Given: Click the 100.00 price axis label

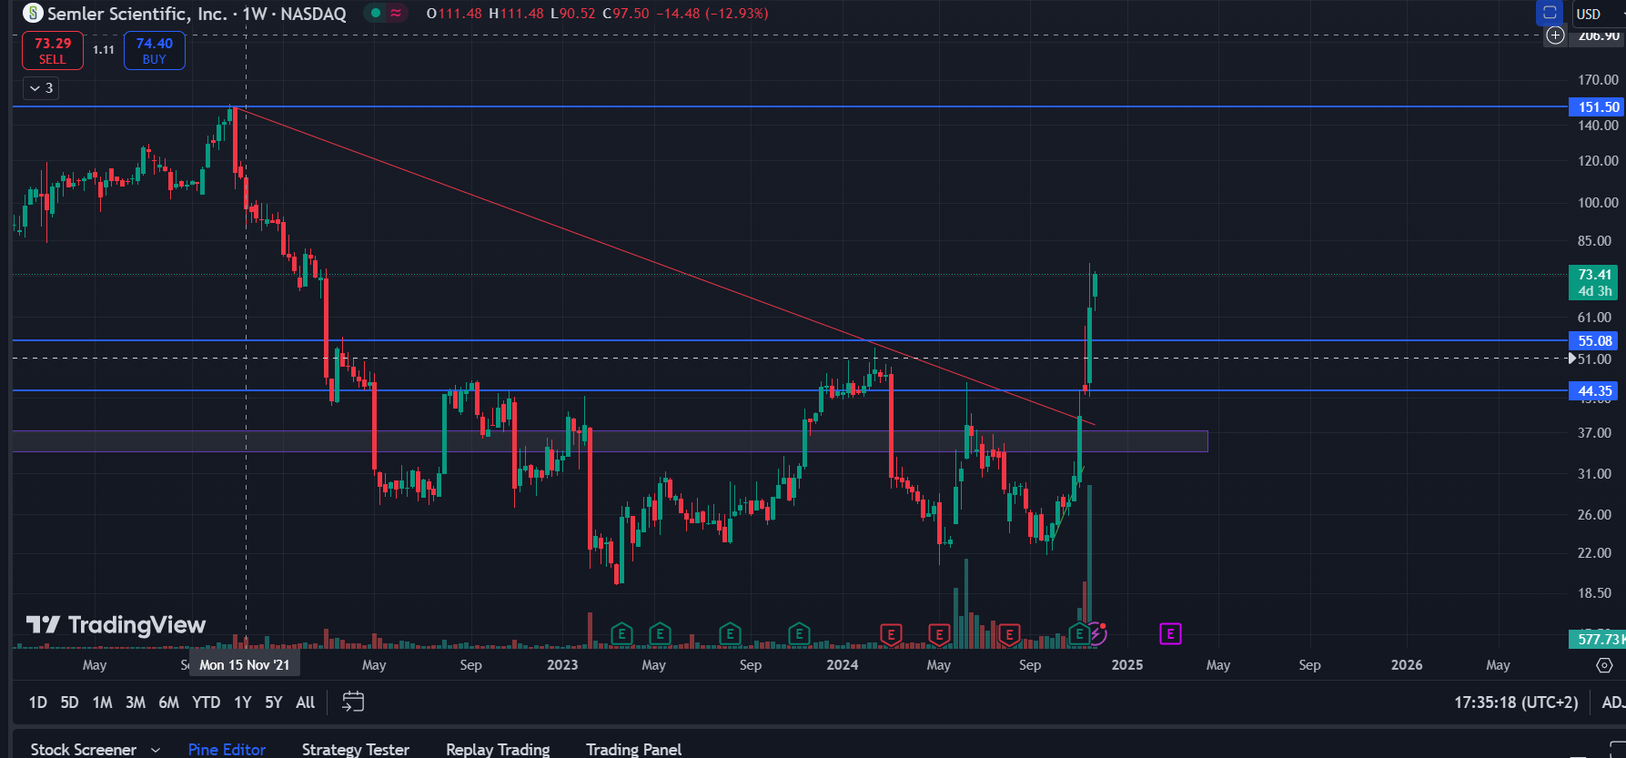Looking at the screenshot, I should coord(1598,202).
